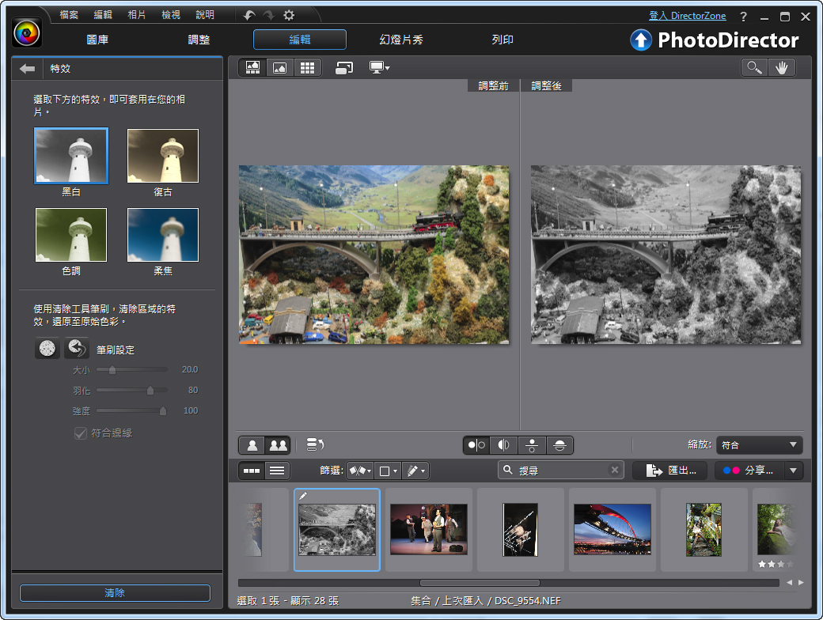Expand the flag filter dropdown

point(360,471)
